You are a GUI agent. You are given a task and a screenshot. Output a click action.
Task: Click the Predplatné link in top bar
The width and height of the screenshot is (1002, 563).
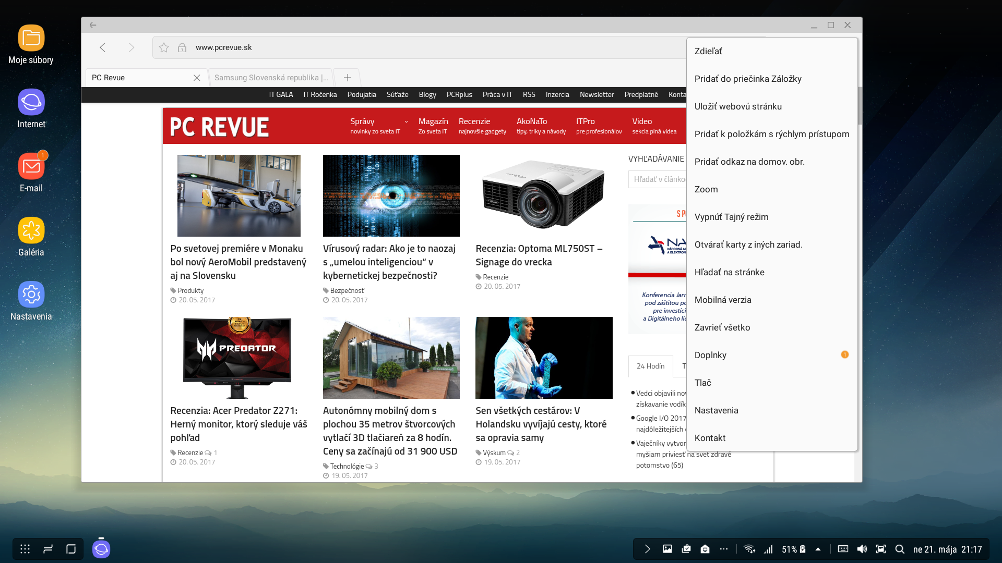[641, 94]
